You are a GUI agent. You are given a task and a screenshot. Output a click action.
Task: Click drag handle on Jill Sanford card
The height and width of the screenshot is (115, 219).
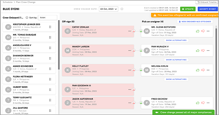(50, 111)
